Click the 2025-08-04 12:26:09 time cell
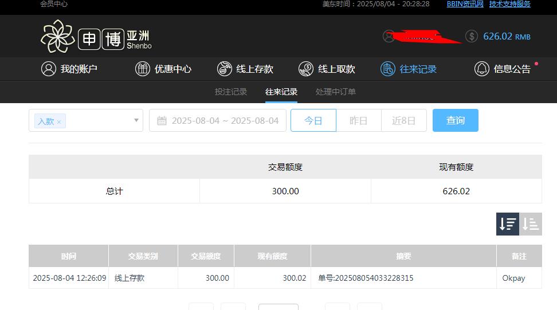 [69, 278]
